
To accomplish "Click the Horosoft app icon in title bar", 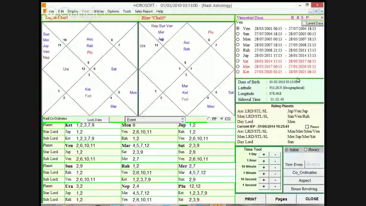I will (x=44, y=5).
